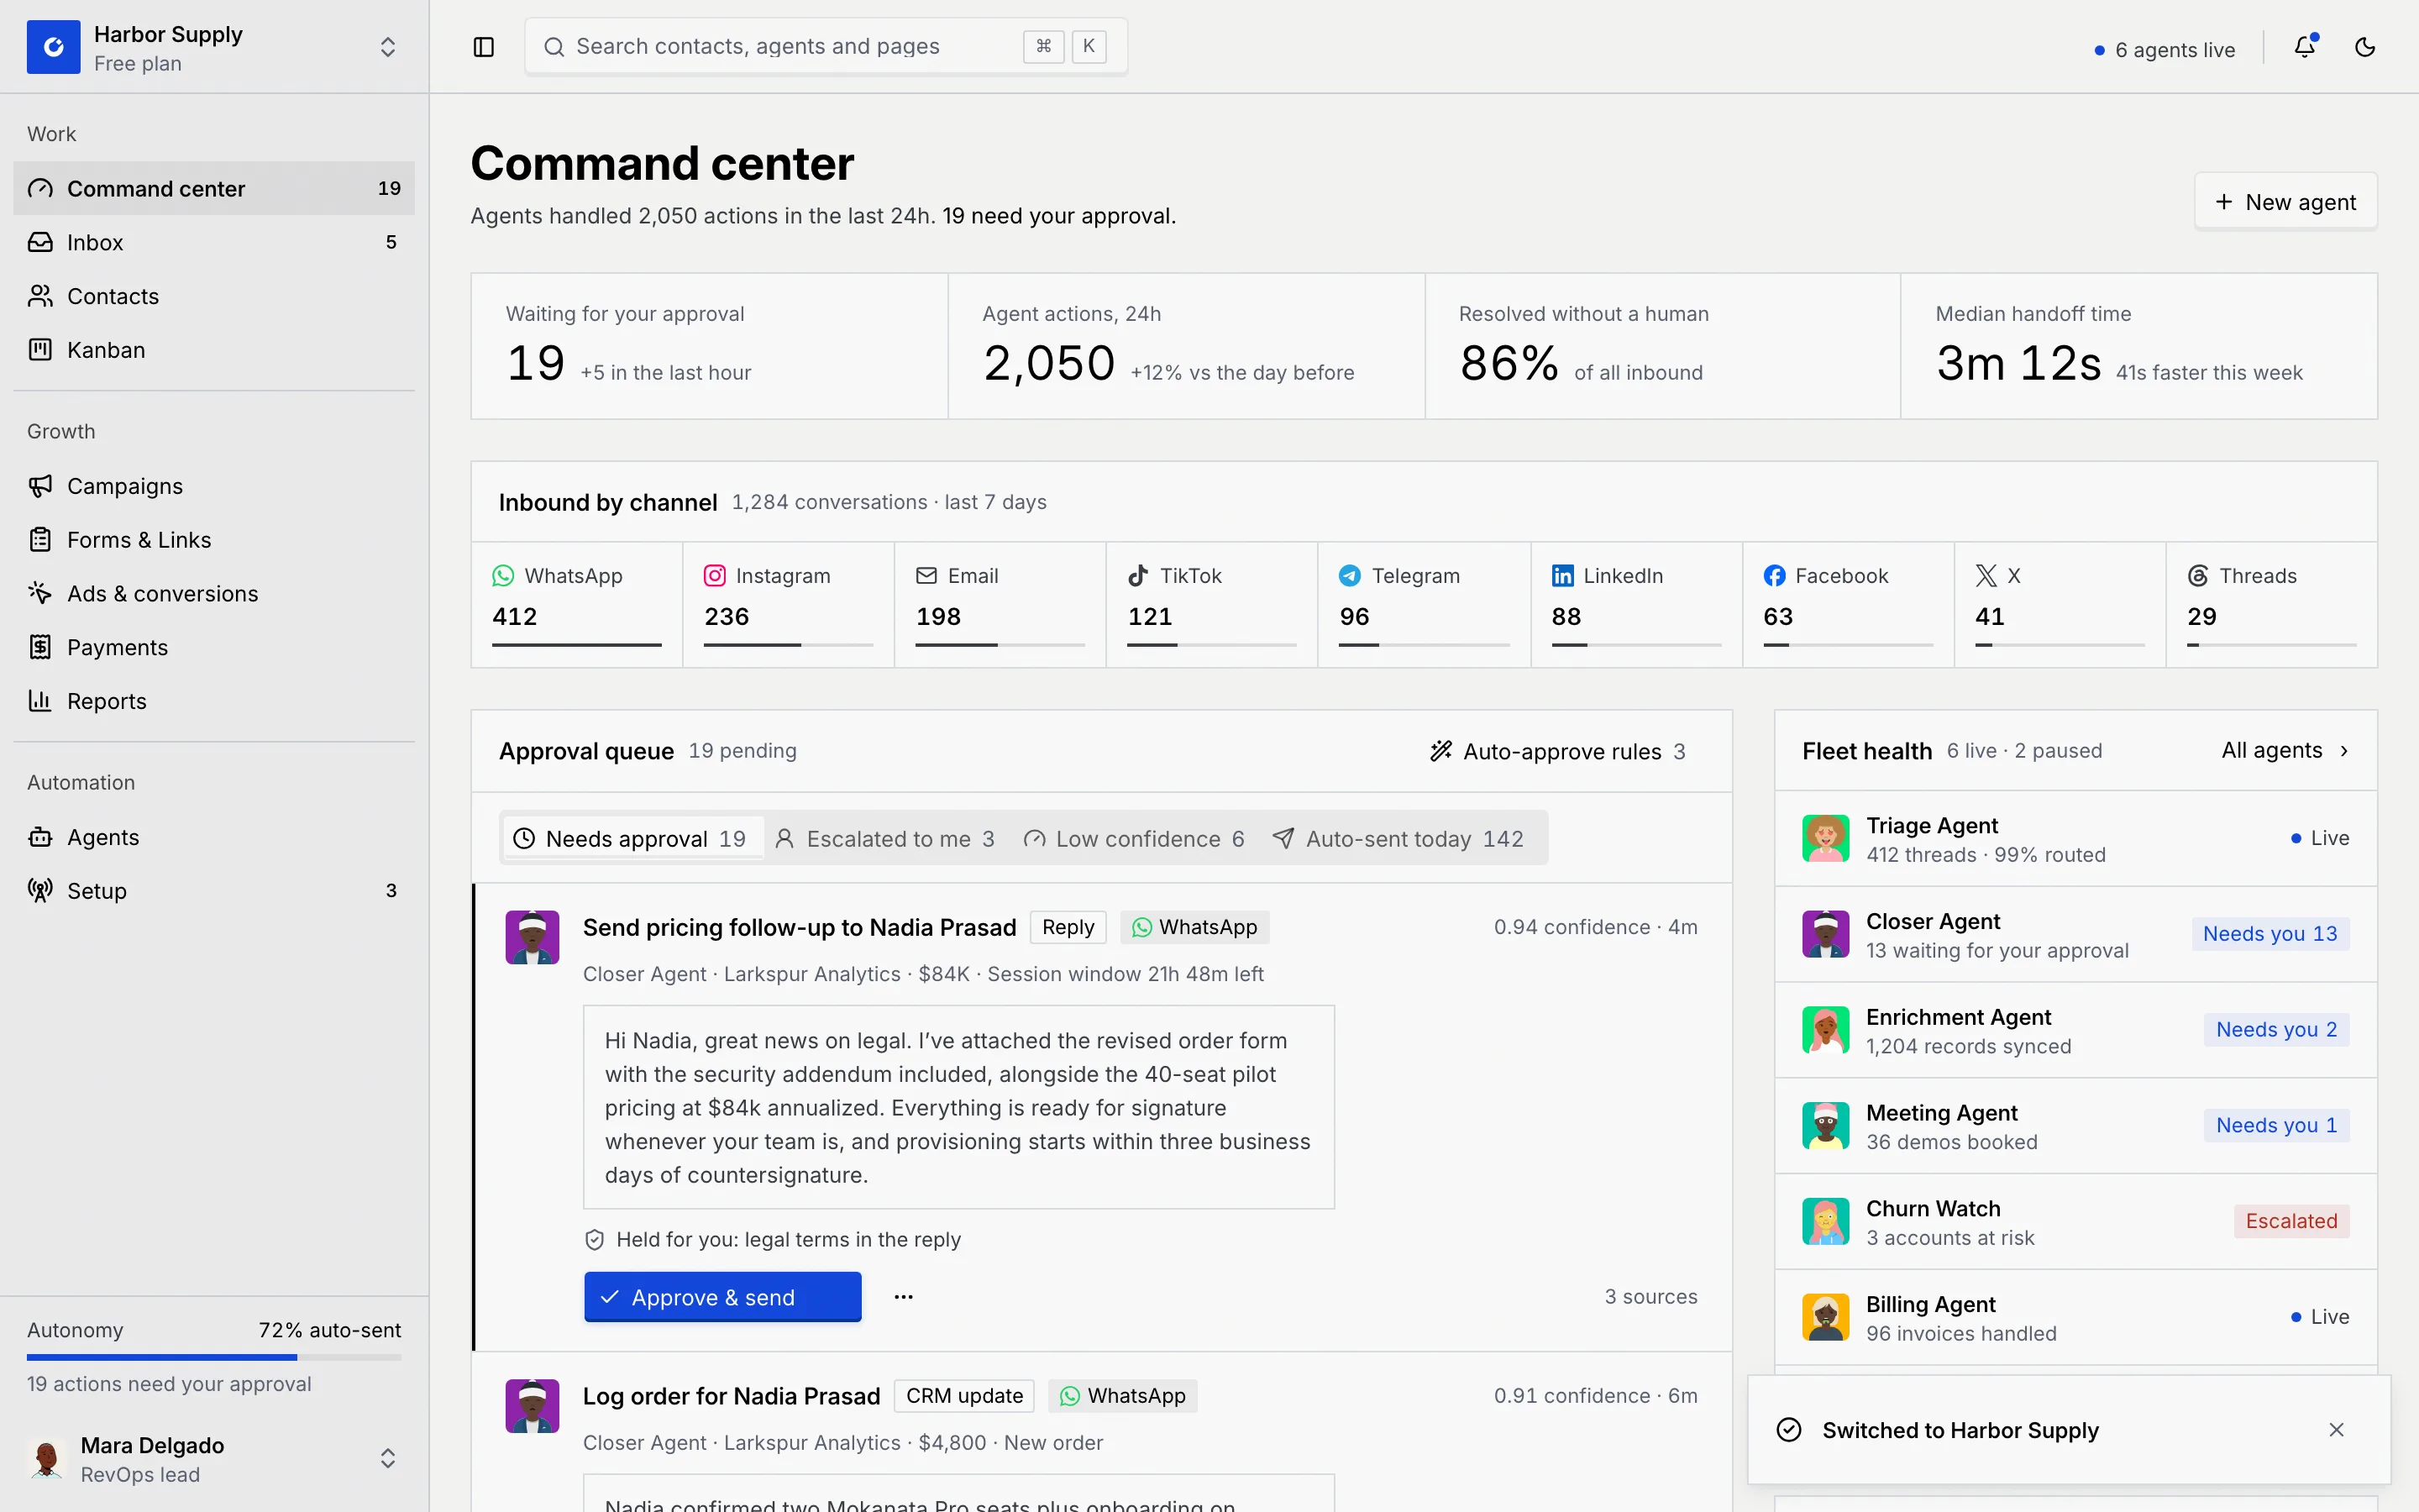Switch to dark mode moon icon
Screen dimensions: 2419x1512
coord(2365,47)
